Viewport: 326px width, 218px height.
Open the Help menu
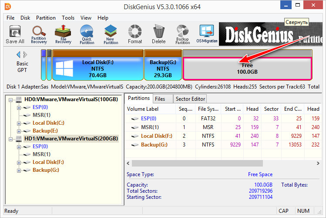(103, 18)
